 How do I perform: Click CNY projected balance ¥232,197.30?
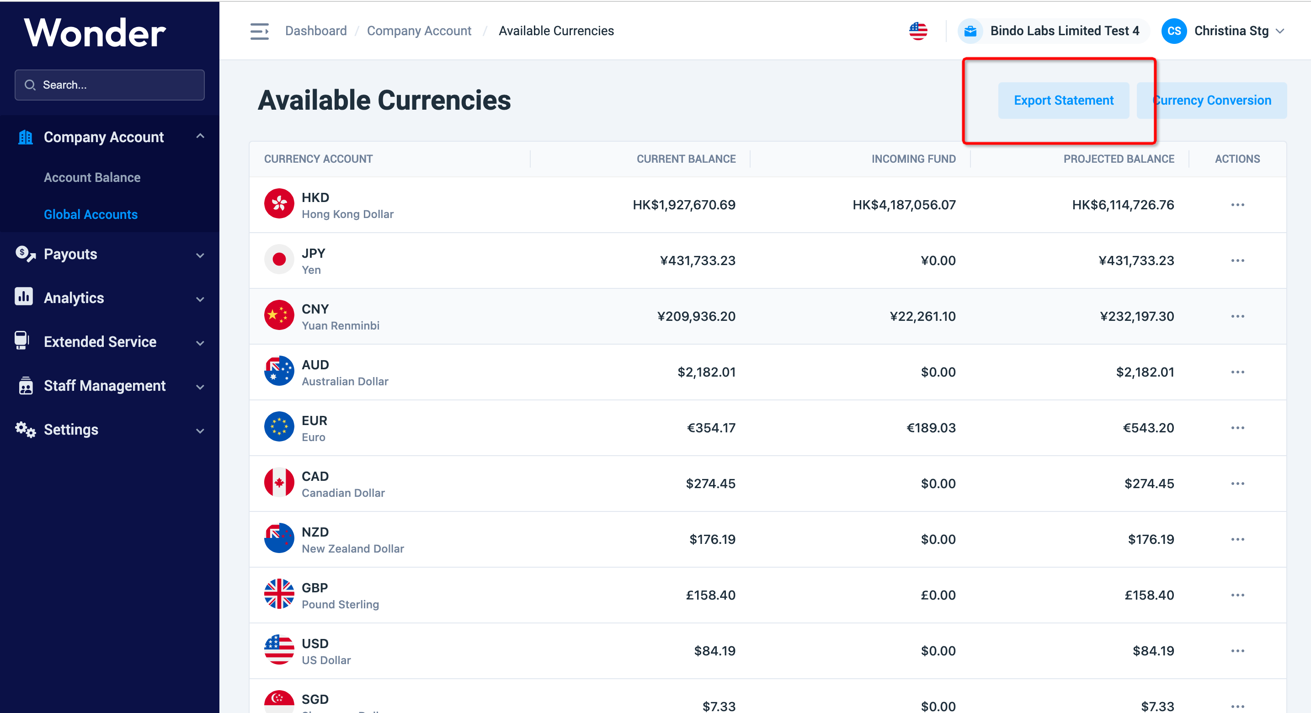(1137, 316)
